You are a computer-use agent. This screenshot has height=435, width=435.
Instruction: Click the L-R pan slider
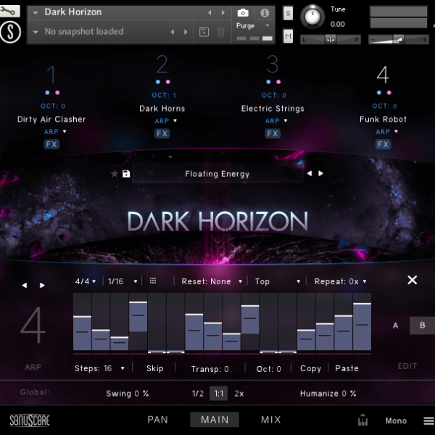[x=330, y=40]
